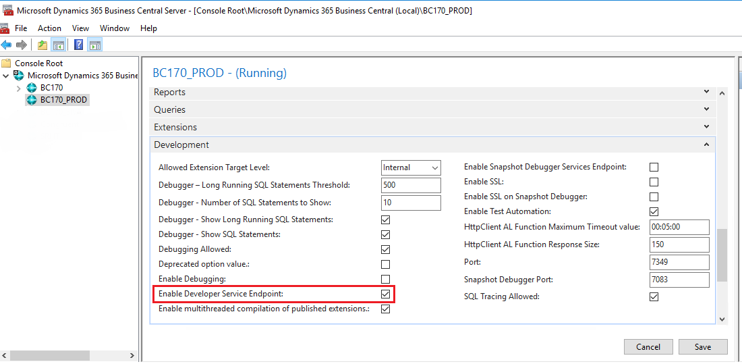Check the Enable Debugging checkbox
Image resolution: width=742 pixels, height=364 pixels.
click(385, 279)
